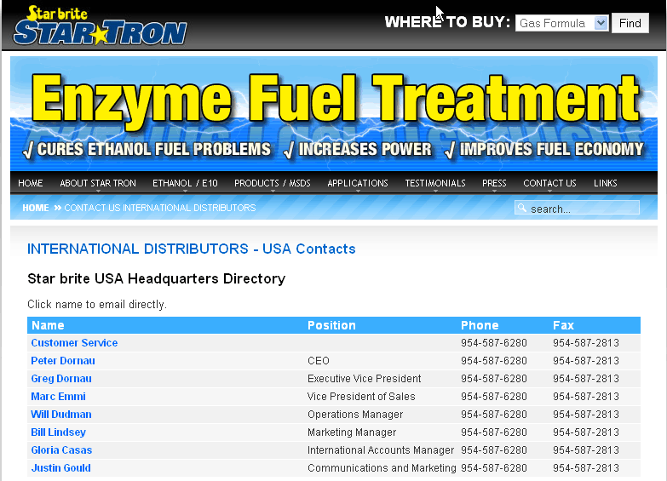Click the Customer Service phone number
Image resolution: width=667 pixels, height=481 pixels.
(494, 343)
